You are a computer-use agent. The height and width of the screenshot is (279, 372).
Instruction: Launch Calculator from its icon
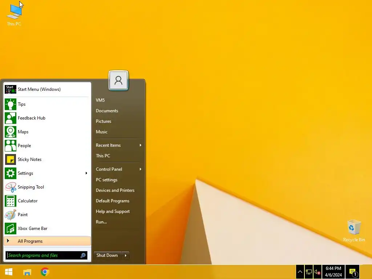coord(11,201)
